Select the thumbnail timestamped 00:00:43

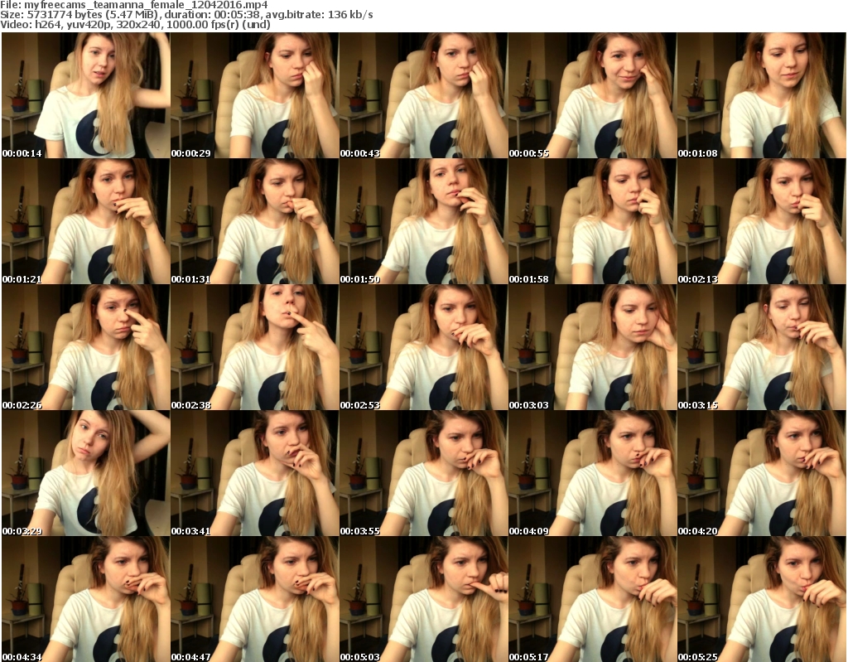click(423, 95)
